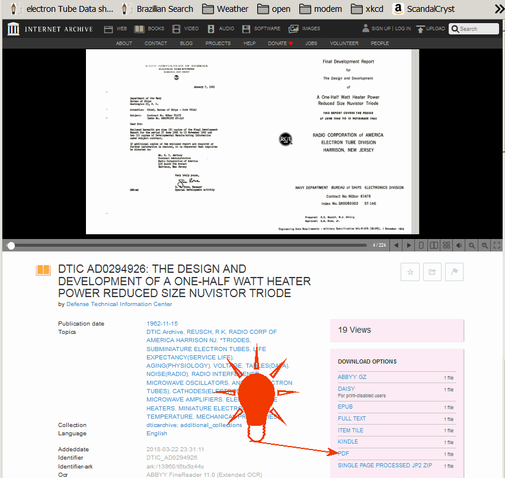The image size is (505, 478).
Task: Download the ITEM TILE file
Action: pos(350,431)
